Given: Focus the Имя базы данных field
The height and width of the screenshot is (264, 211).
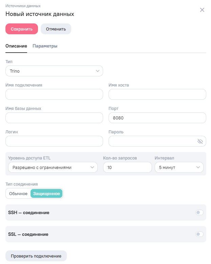Looking at the screenshot, I should [x=54, y=118].
